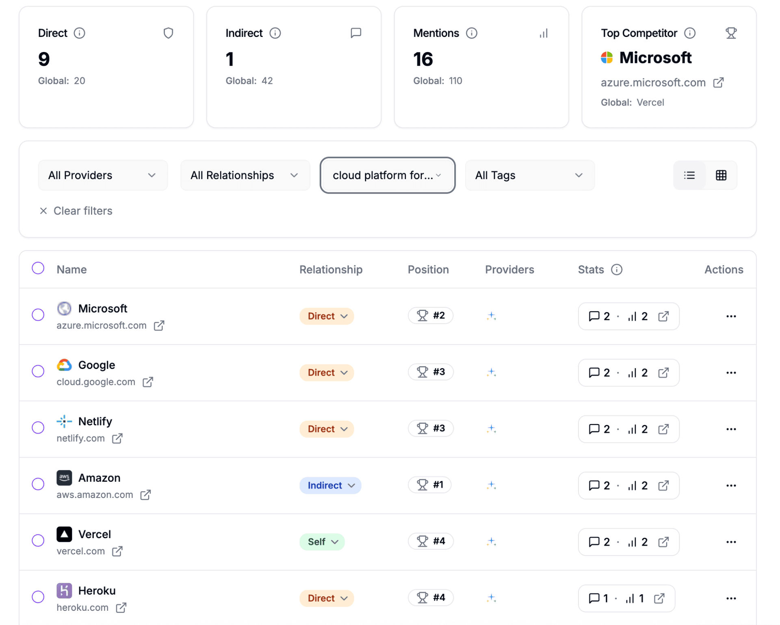Viewport: 780px width, 625px height.
Task: Open the stats details for Heroku
Action: 626,598
